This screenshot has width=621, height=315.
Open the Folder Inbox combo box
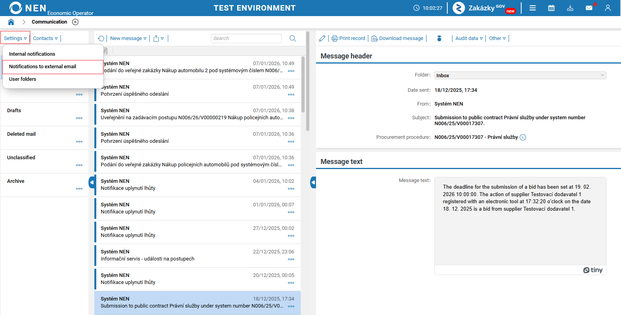520,75
